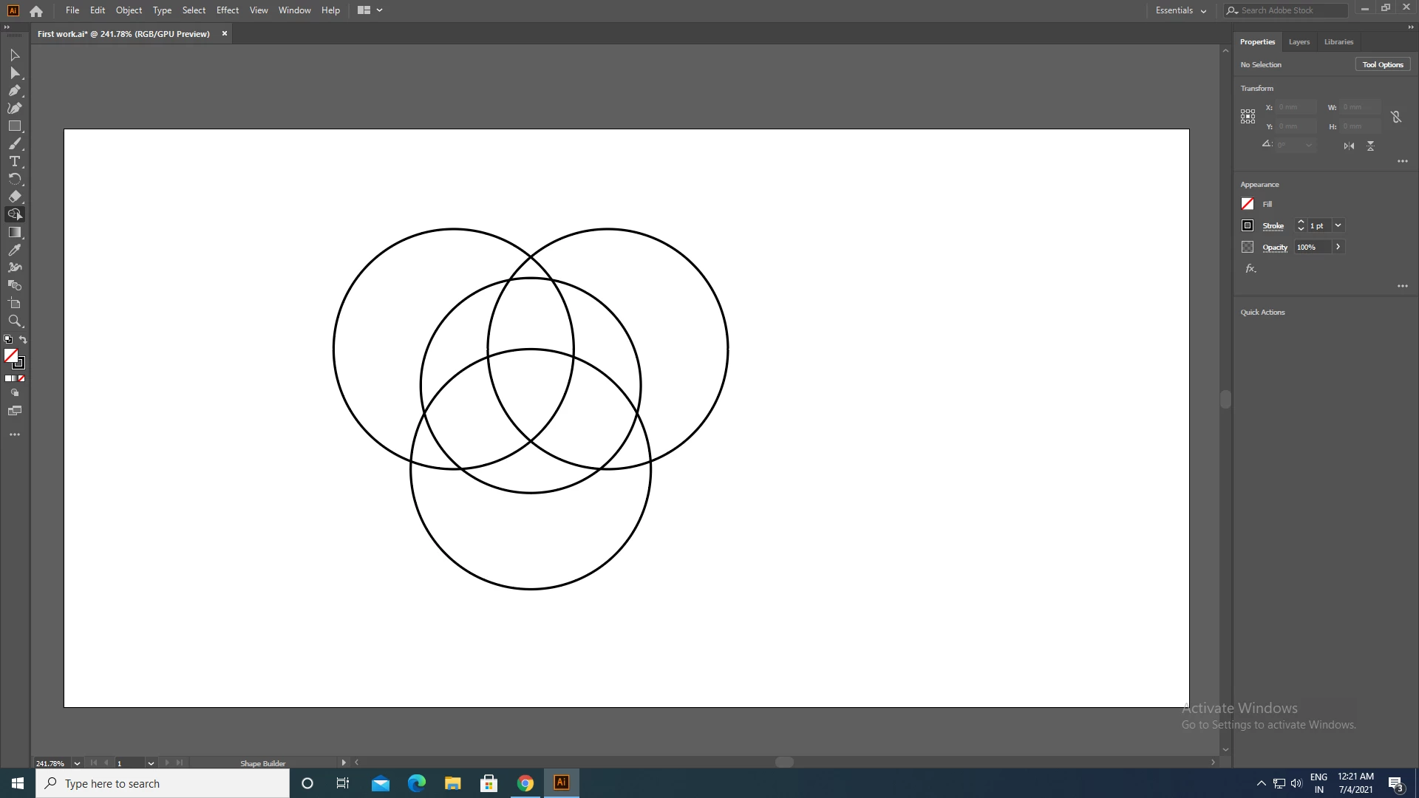Expand the Opacity slider arrow
Viewport: 1419px width, 798px height.
coord(1338,247)
